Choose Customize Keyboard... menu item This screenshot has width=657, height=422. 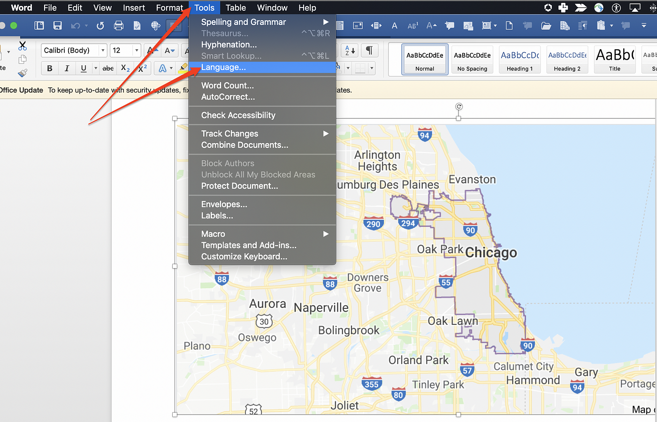point(262,256)
